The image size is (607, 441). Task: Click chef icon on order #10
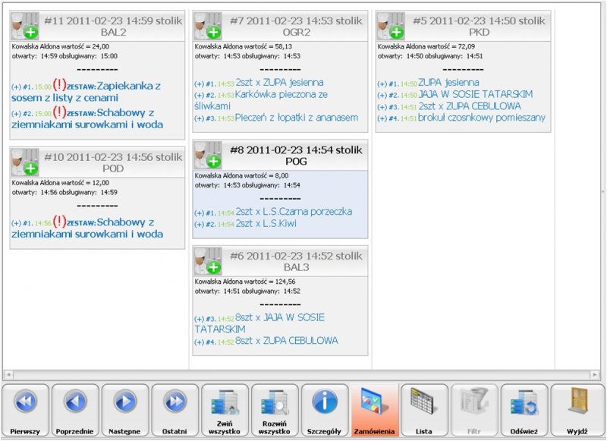click(x=24, y=162)
